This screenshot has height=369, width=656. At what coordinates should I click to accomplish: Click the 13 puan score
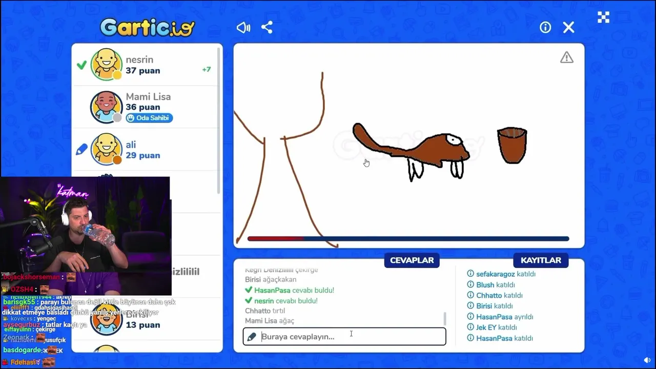pyautogui.click(x=143, y=325)
